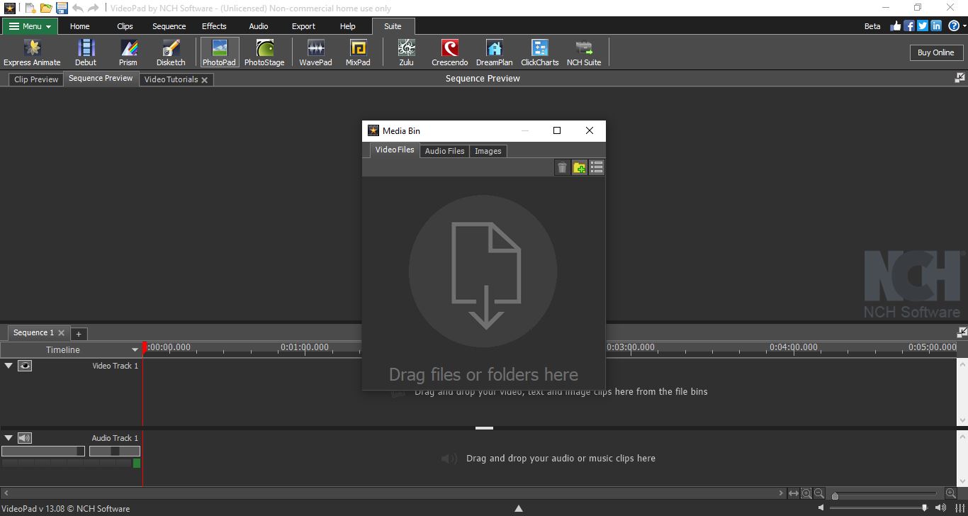Open the Help ribbon tab
968x516 pixels.
[x=348, y=26]
